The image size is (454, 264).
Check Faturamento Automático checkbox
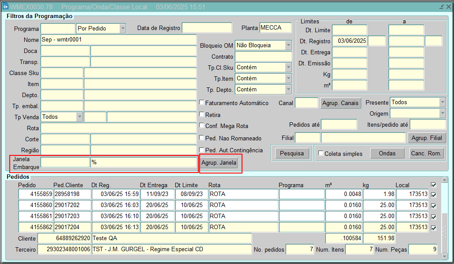coord(202,102)
